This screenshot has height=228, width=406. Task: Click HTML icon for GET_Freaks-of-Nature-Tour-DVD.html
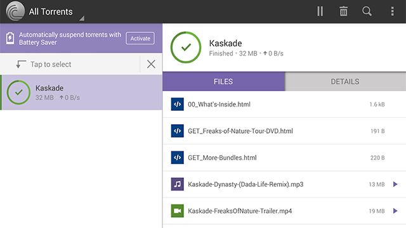click(178, 131)
